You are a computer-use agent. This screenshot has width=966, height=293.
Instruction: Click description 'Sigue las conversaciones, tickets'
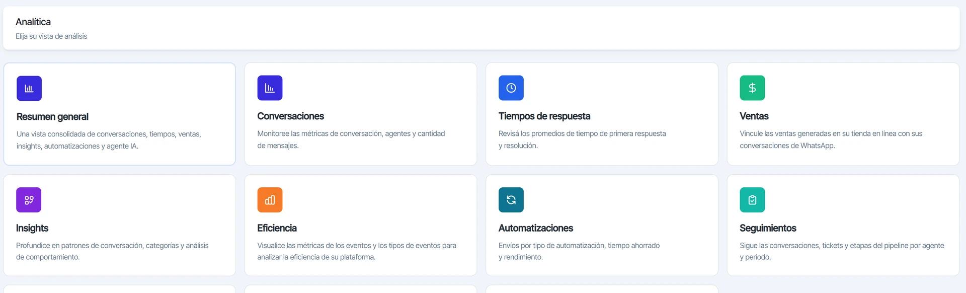click(x=842, y=251)
